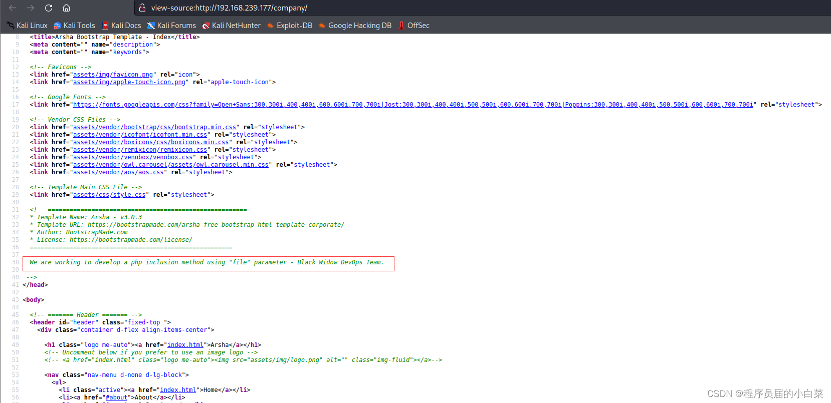Open the bootstrap.min.css link
The width and height of the screenshot is (831, 403).
coord(154,127)
